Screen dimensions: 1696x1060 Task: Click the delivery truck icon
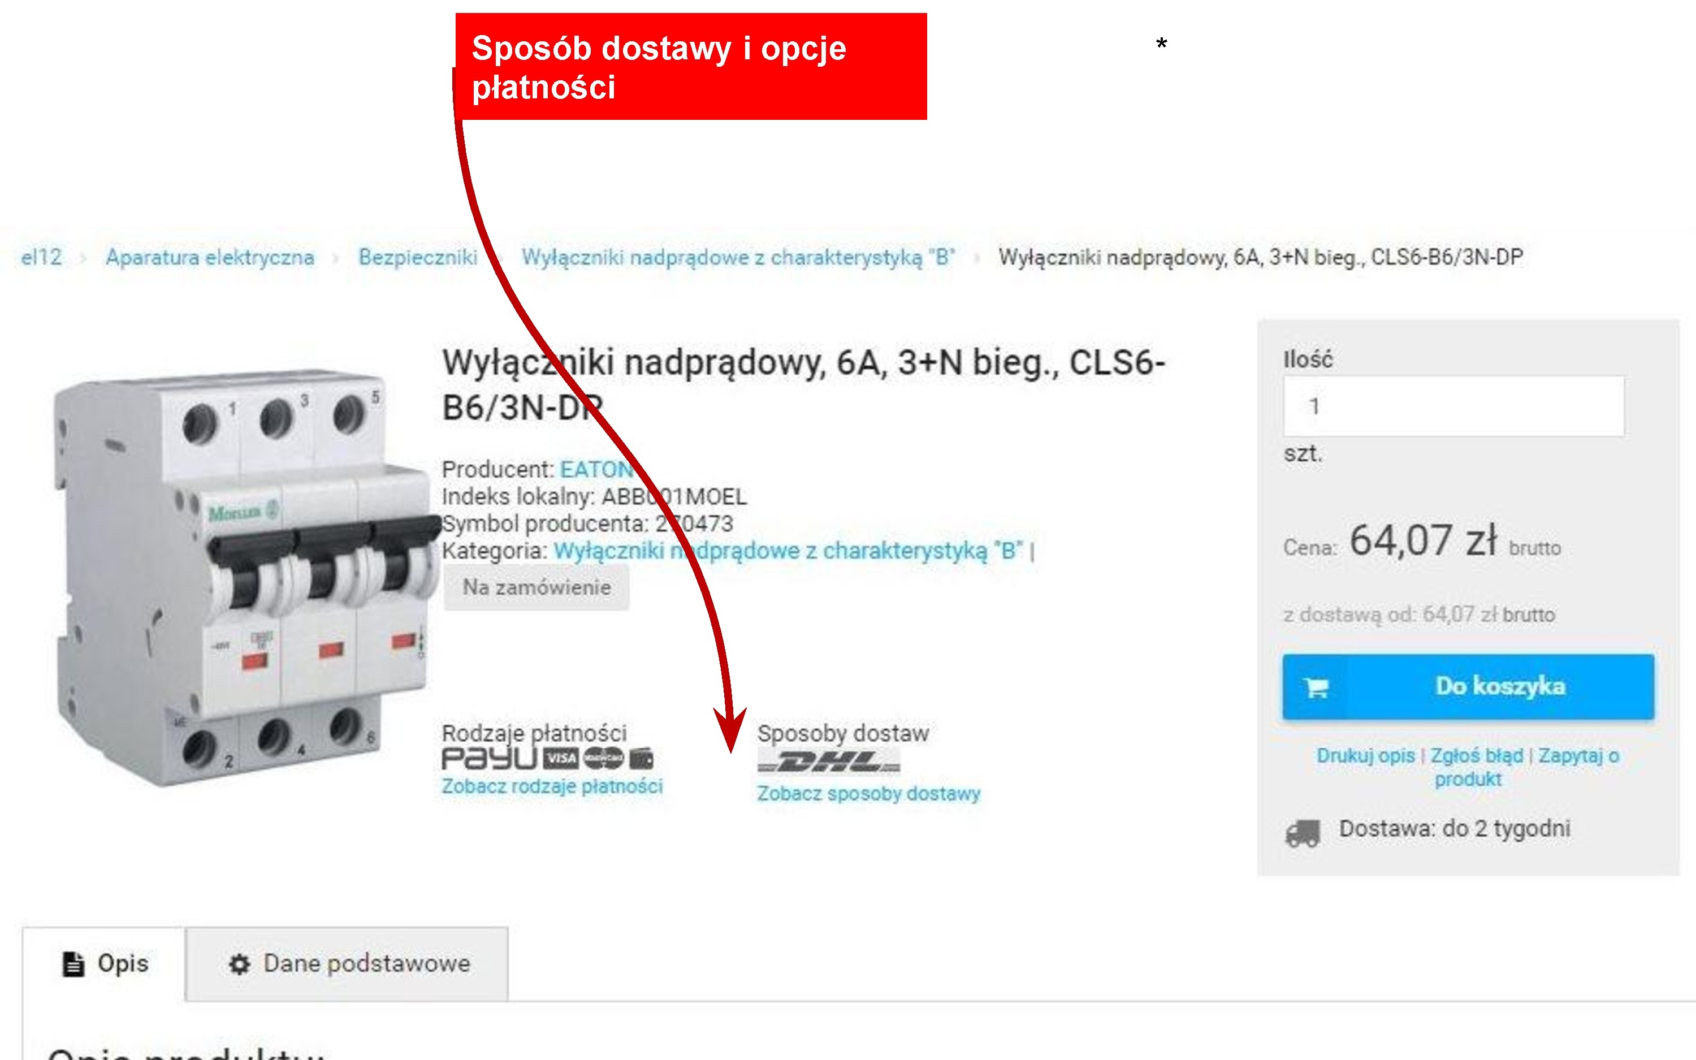[1302, 833]
